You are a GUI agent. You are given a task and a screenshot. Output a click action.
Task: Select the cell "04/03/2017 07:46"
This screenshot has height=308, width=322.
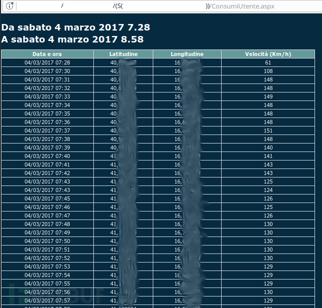pyautogui.click(x=47, y=207)
